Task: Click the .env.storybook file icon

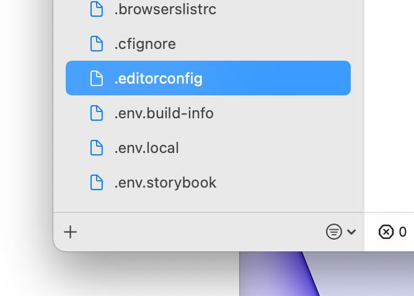Action: 96,183
